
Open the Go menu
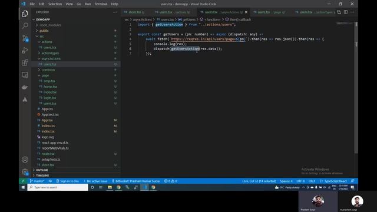pos(79,4)
